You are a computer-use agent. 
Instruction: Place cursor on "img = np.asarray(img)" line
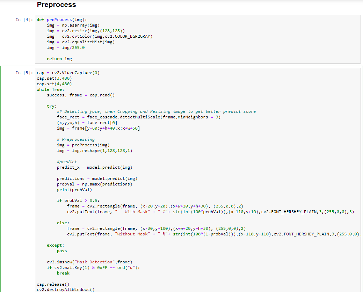(73, 25)
